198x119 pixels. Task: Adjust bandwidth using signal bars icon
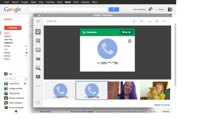pyautogui.click(x=149, y=21)
